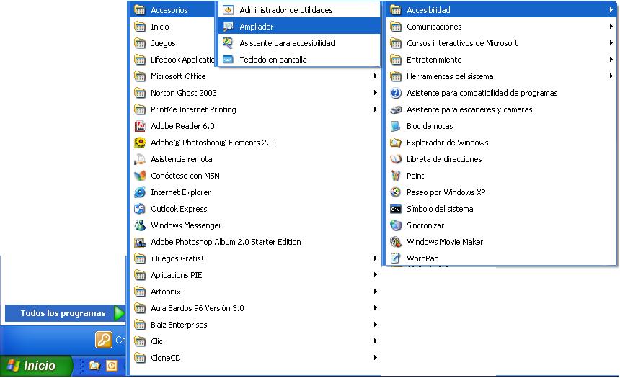Select Aula Bardos 96 Versión 3.0
The image size is (620, 378).
(255, 308)
